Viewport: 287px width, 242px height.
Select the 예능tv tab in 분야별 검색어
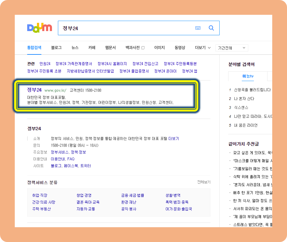[248, 76]
